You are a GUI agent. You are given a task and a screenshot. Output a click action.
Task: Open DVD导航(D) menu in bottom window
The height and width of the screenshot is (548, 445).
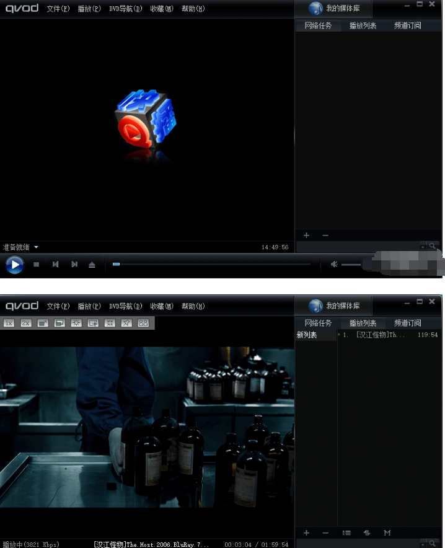pos(126,306)
